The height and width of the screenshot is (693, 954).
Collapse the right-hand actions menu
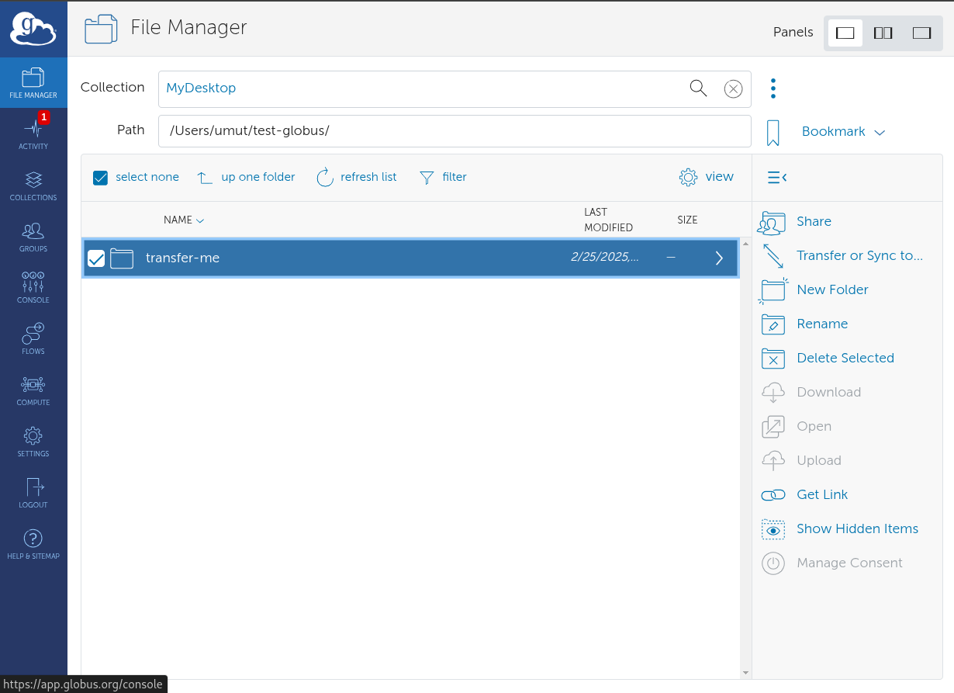777,178
